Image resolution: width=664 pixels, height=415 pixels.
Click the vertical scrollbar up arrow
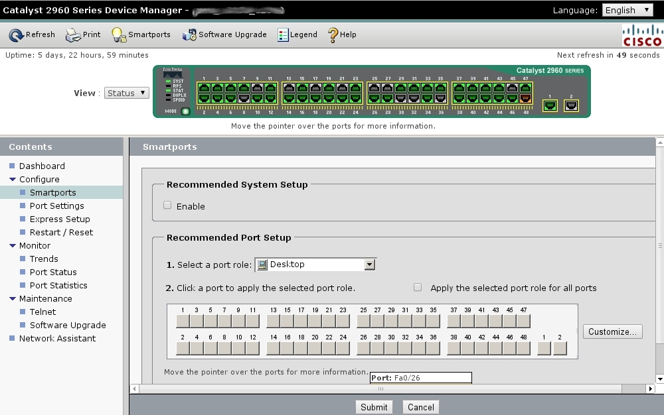660,143
